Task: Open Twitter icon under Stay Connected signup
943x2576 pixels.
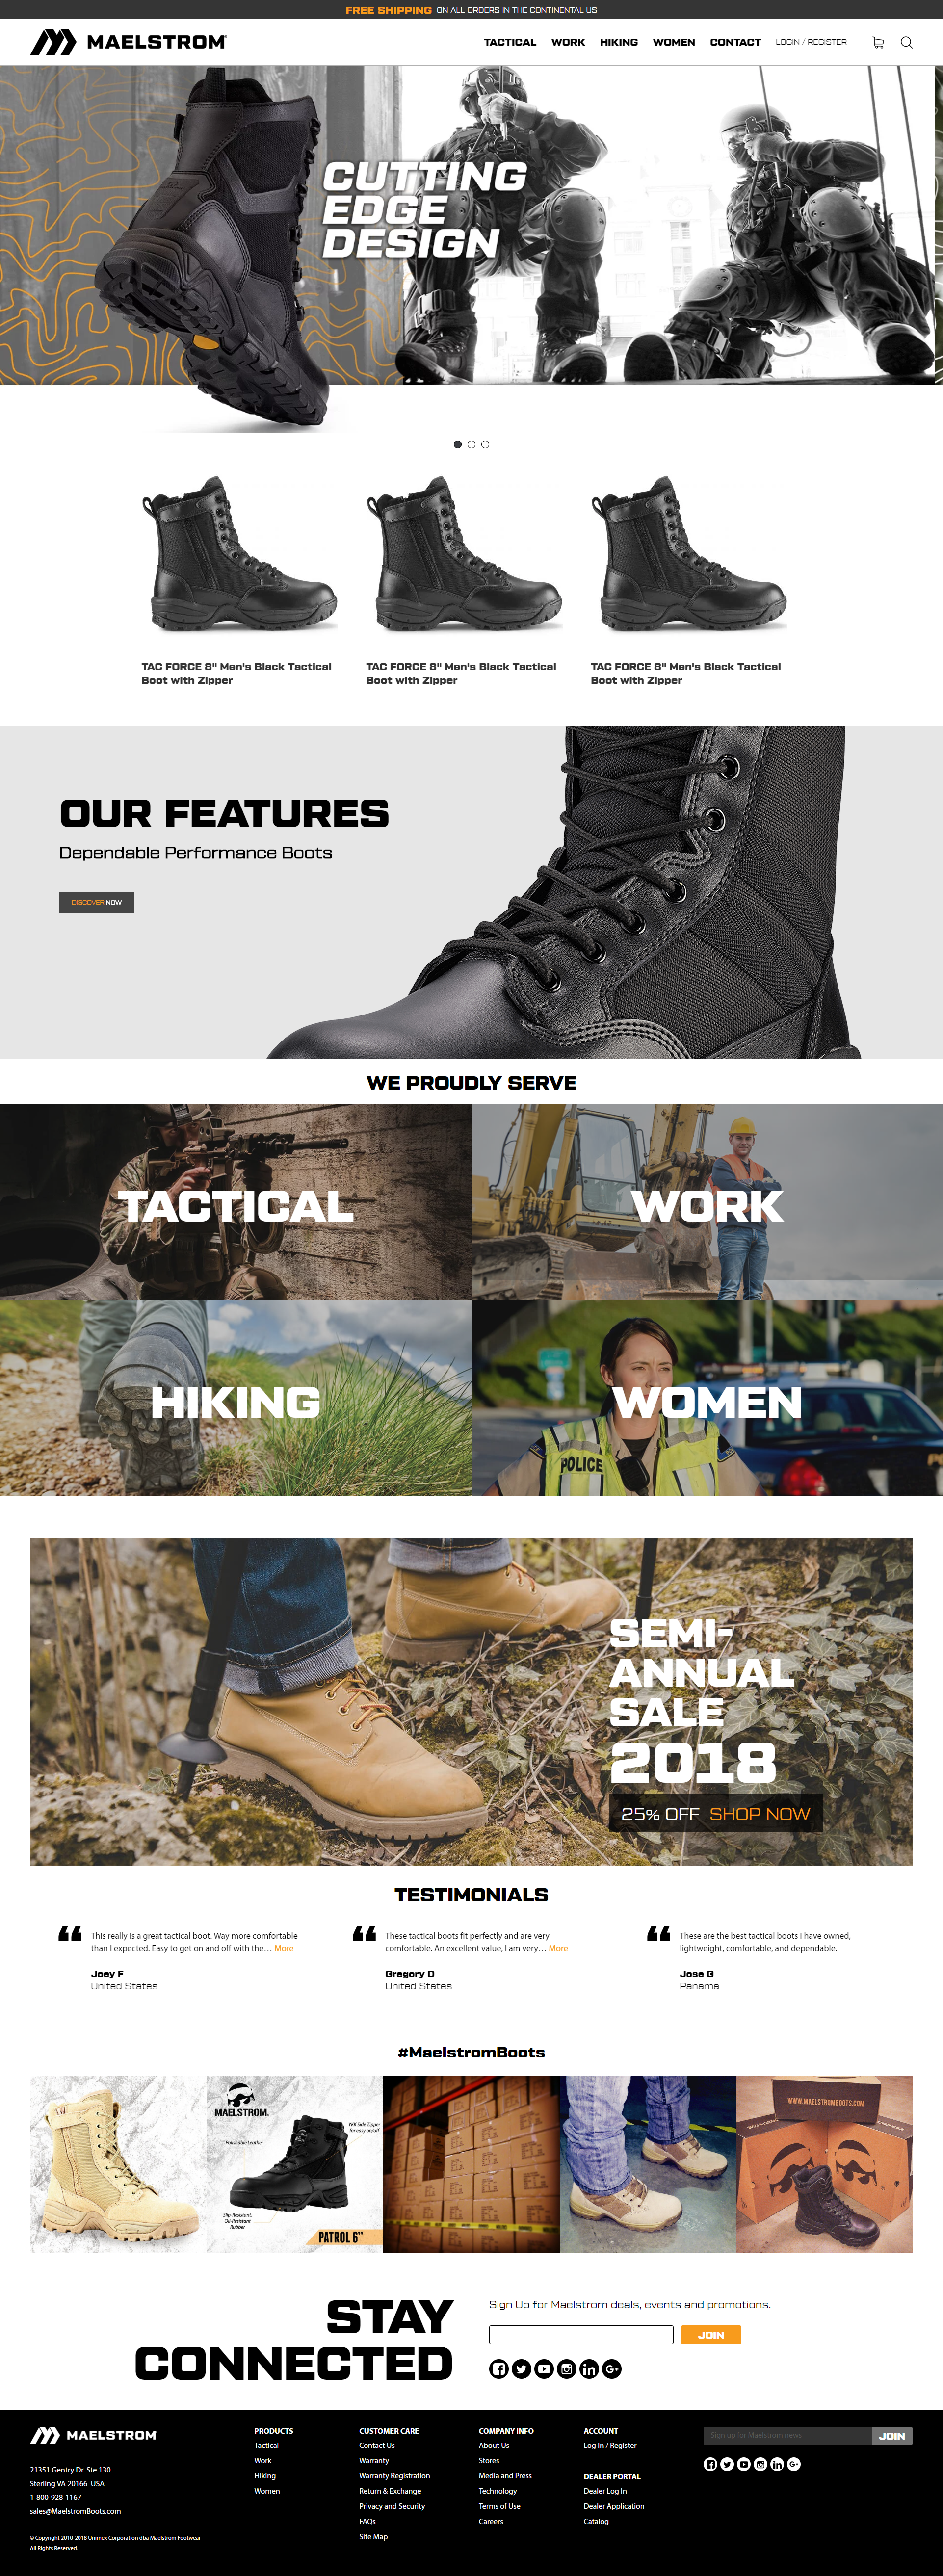Action: [x=521, y=2368]
